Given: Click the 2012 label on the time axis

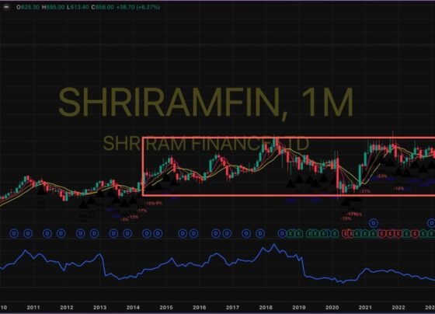Looking at the screenshot, I should pos(67,307).
